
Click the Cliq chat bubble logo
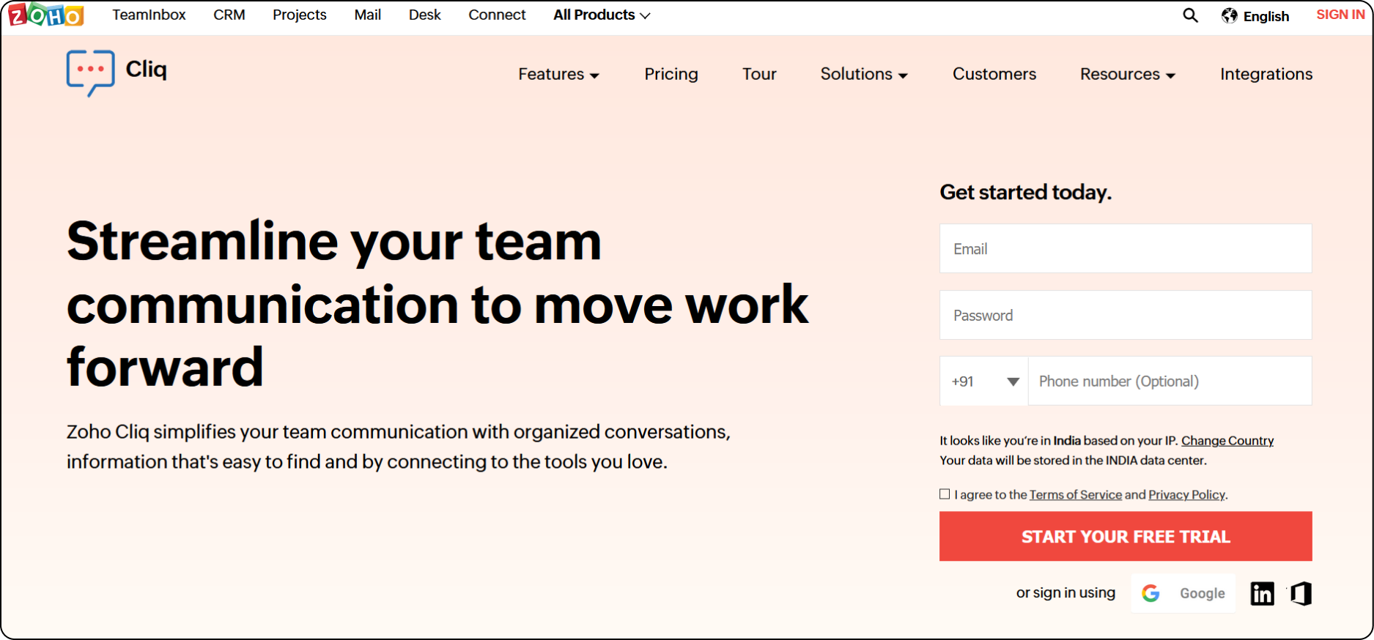point(90,72)
